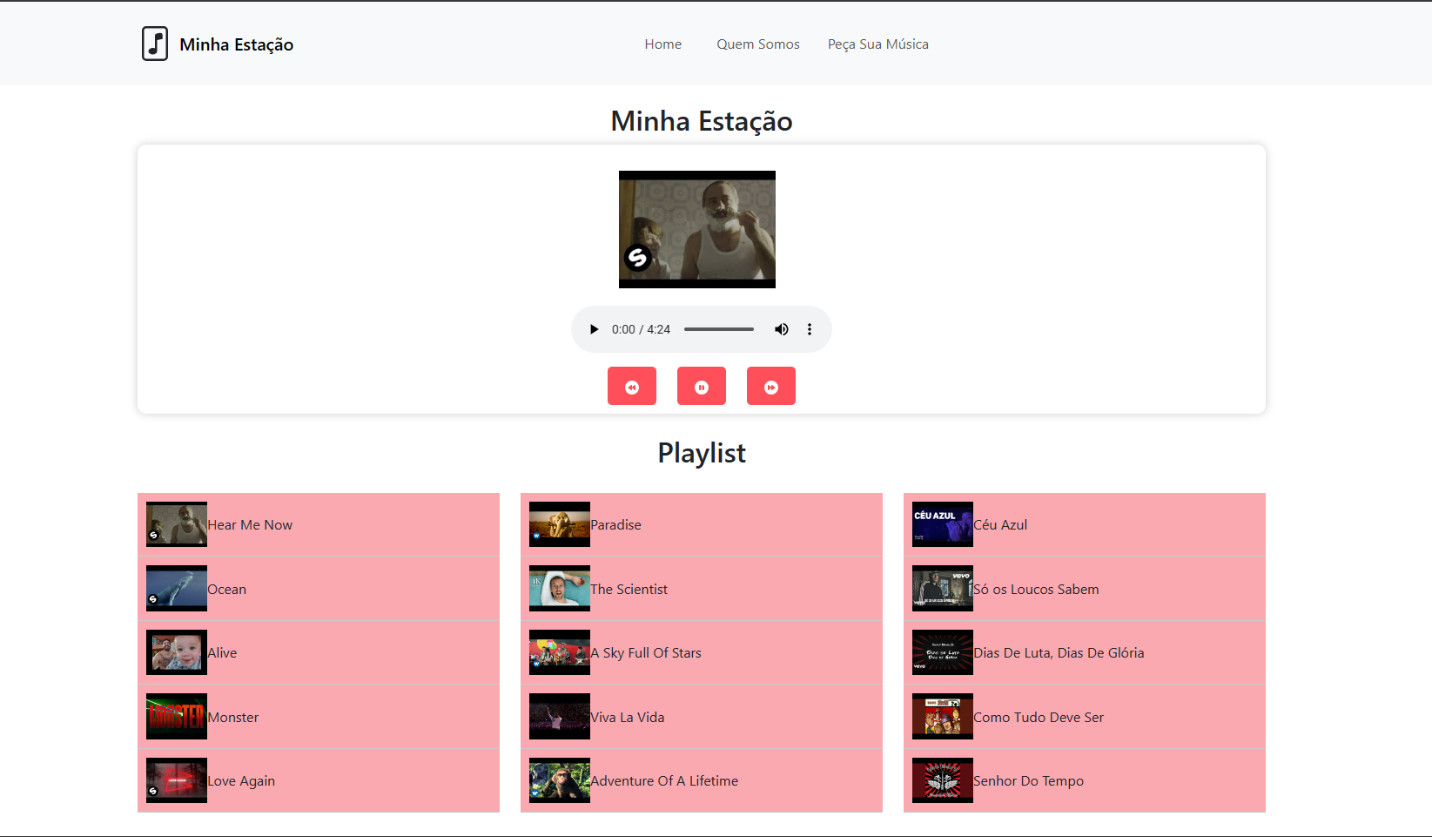Go to the Home page
This screenshot has width=1432, height=837.
(662, 44)
